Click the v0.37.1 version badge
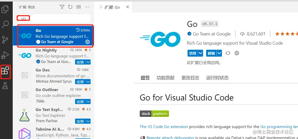 coord(210,24)
